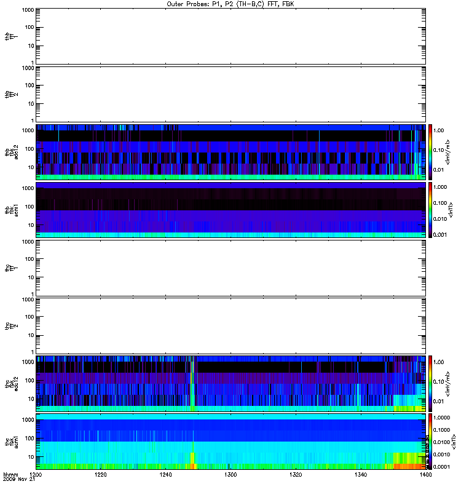Click the "thb fbk scm1" panel axis label
The height and width of the screenshot is (492, 461).
11,210
